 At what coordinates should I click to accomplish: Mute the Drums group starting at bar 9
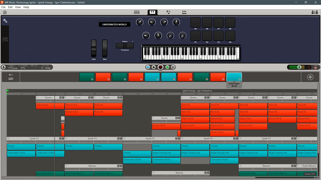click(60, 98)
